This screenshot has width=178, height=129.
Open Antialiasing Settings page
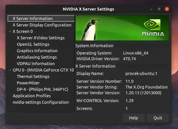pyautogui.click(x=37, y=57)
